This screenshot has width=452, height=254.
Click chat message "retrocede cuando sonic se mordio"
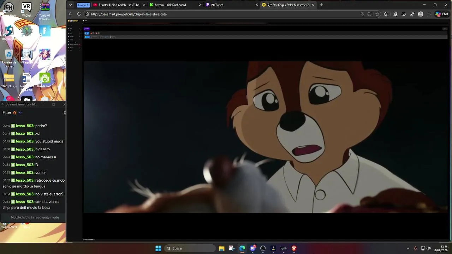(x=34, y=183)
